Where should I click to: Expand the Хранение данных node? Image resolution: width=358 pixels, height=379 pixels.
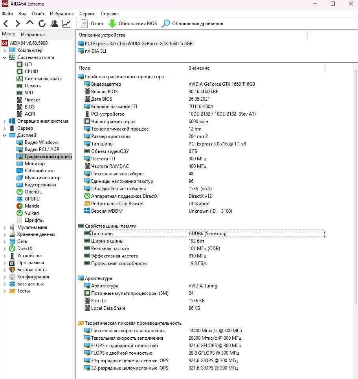[x=4, y=234]
